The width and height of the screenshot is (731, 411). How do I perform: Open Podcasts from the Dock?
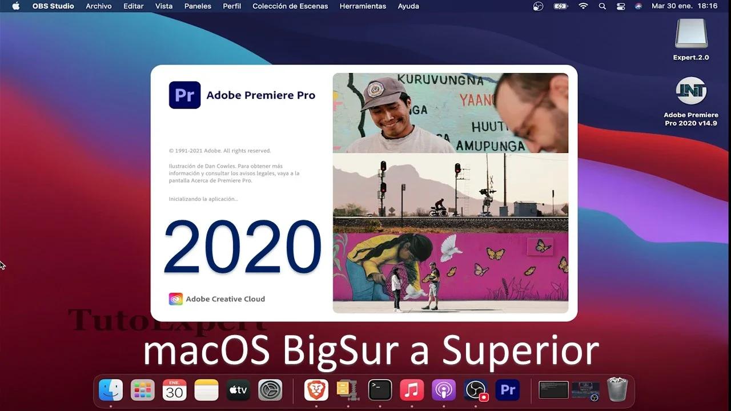pyautogui.click(x=444, y=390)
